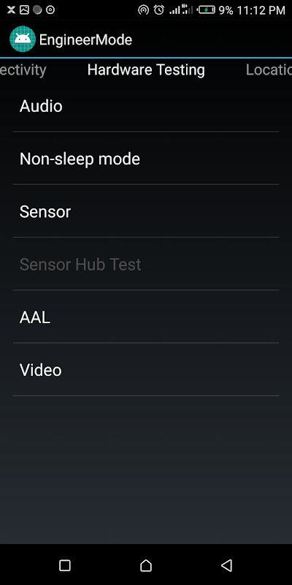This screenshot has height=585, width=292.
Task: Tap the X notification icon in status bar
Action: coord(11,10)
